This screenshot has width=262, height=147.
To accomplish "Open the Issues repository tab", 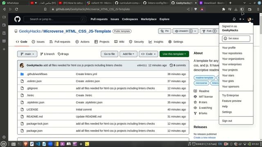I will coord(38,42).
